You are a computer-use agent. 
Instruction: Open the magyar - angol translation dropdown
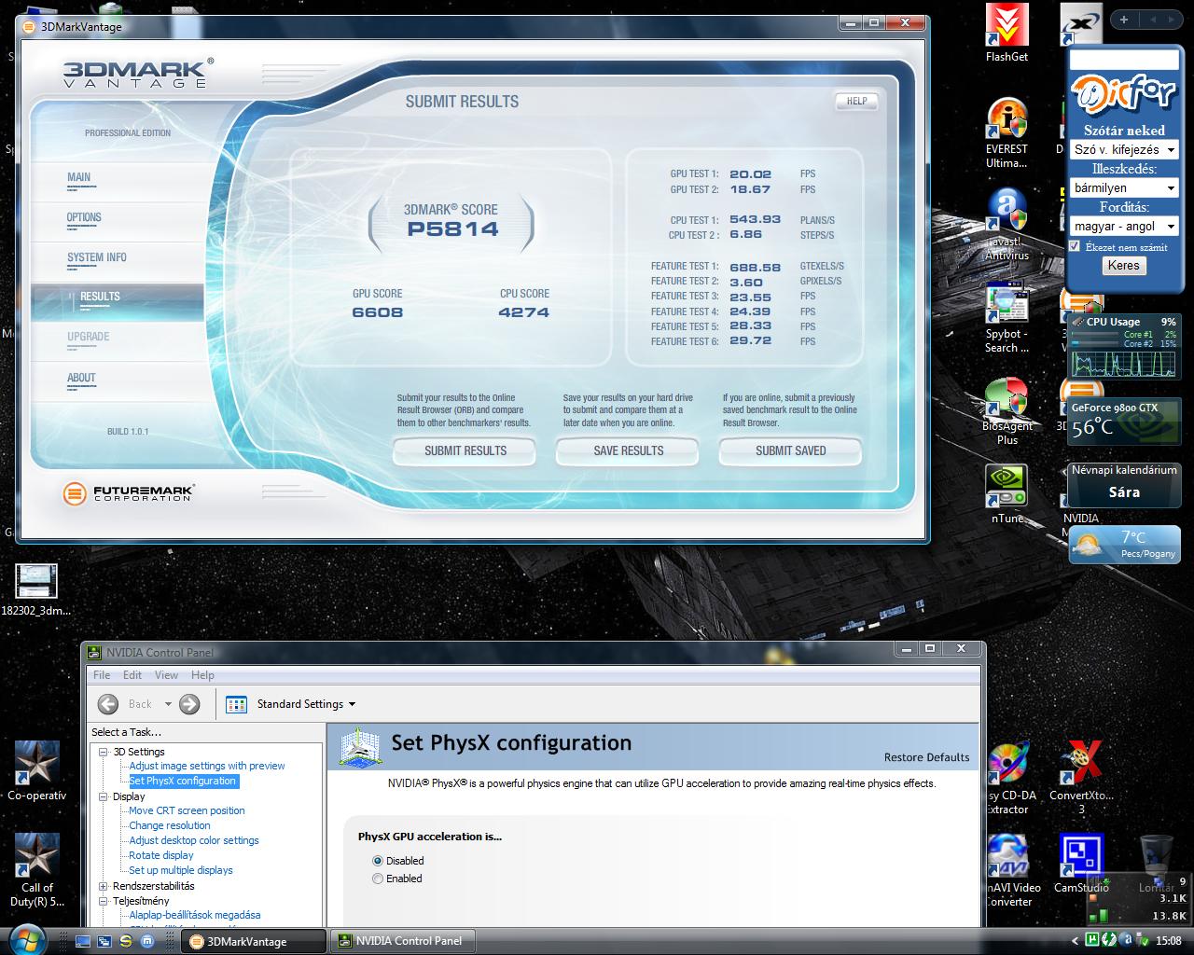point(1124,226)
